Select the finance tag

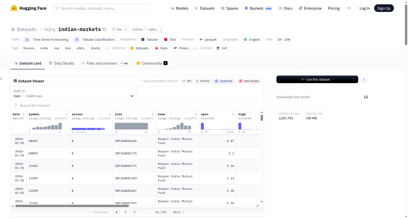(29, 48)
